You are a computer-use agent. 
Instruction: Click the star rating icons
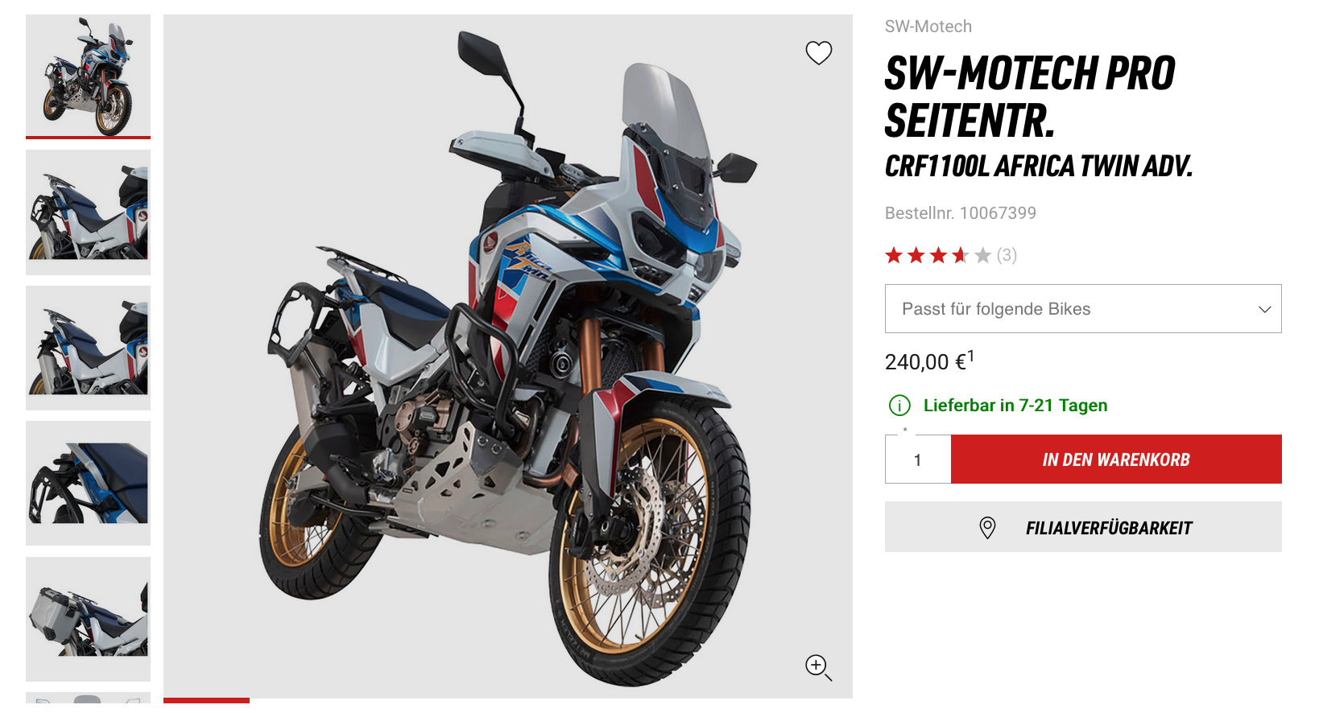(x=938, y=256)
